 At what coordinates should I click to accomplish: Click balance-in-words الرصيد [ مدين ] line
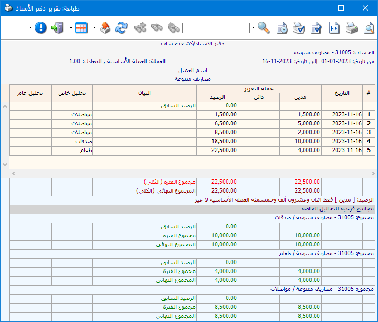(284, 200)
